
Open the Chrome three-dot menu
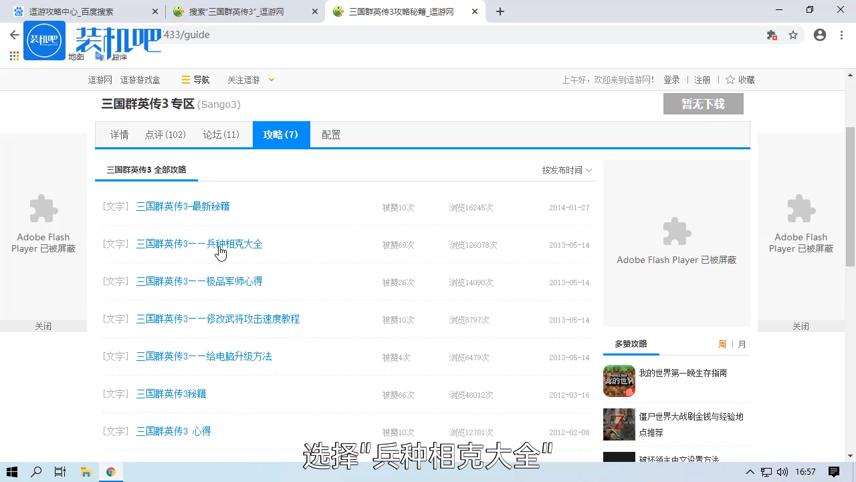tap(841, 35)
